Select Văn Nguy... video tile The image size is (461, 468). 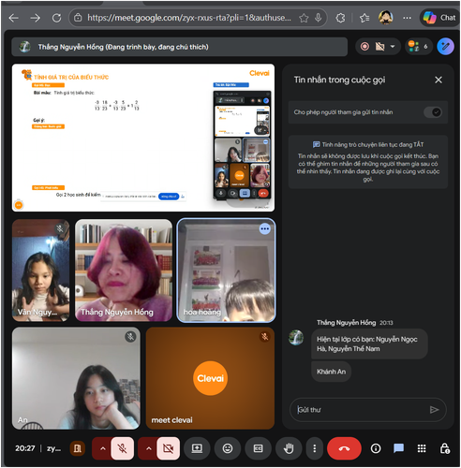tap(40, 271)
